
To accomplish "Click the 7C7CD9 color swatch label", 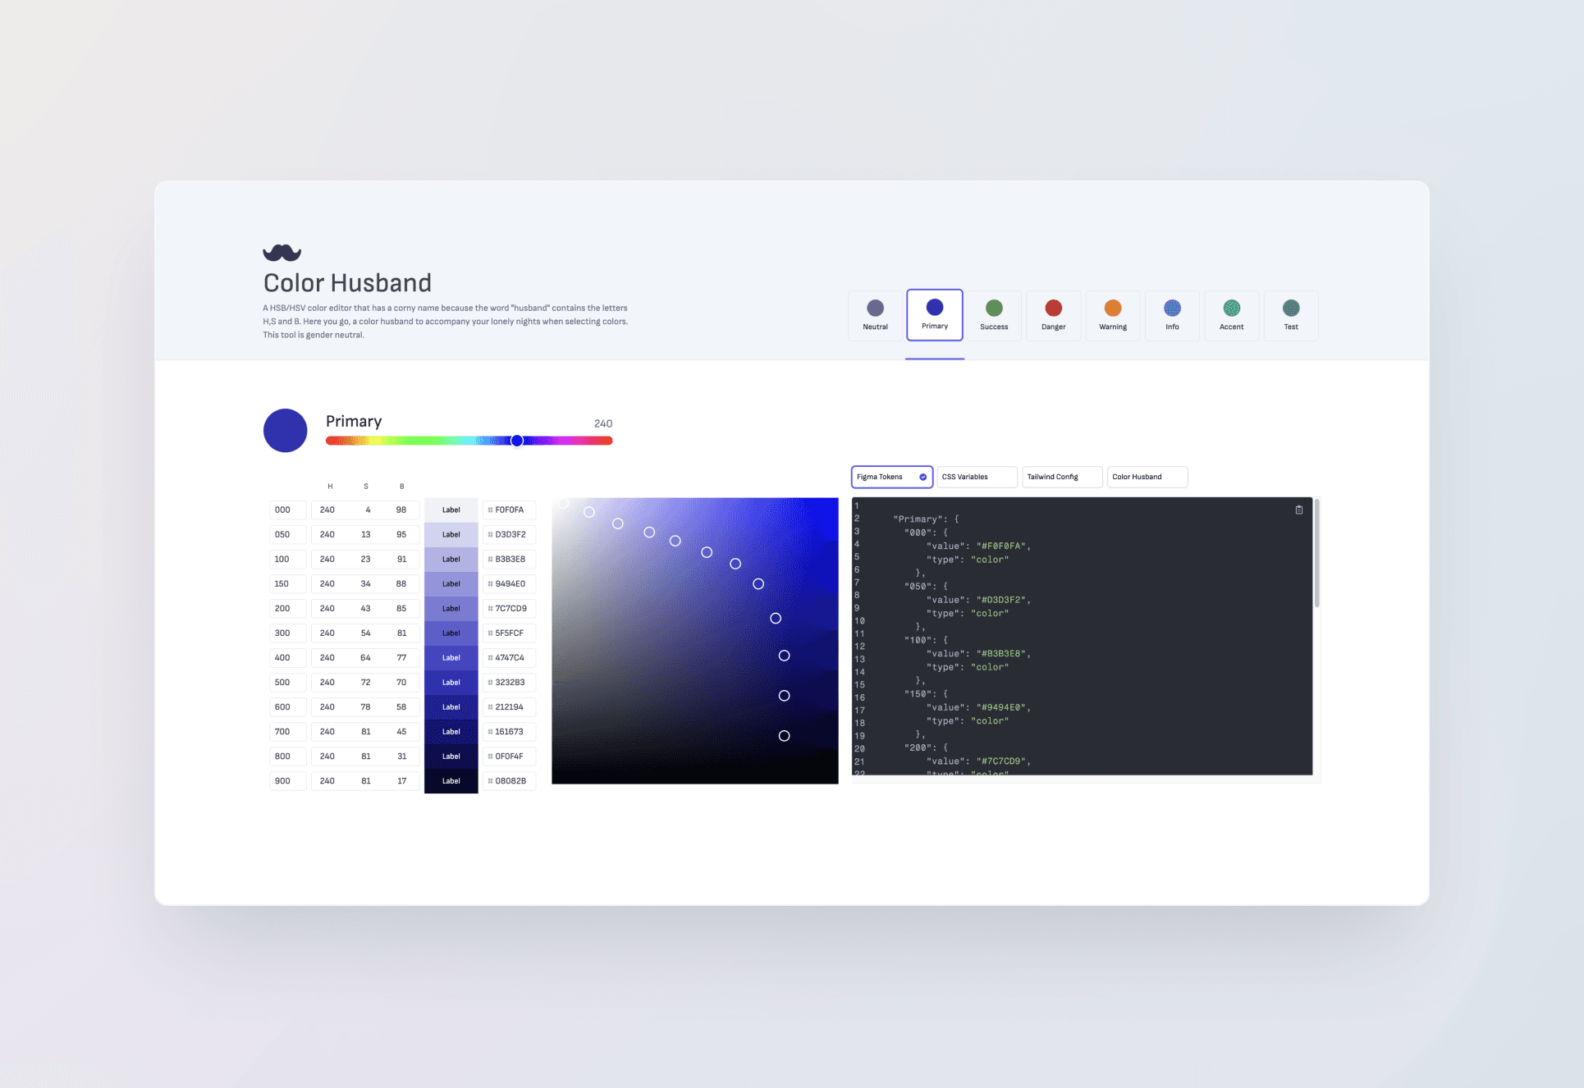I will [x=451, y=608].
